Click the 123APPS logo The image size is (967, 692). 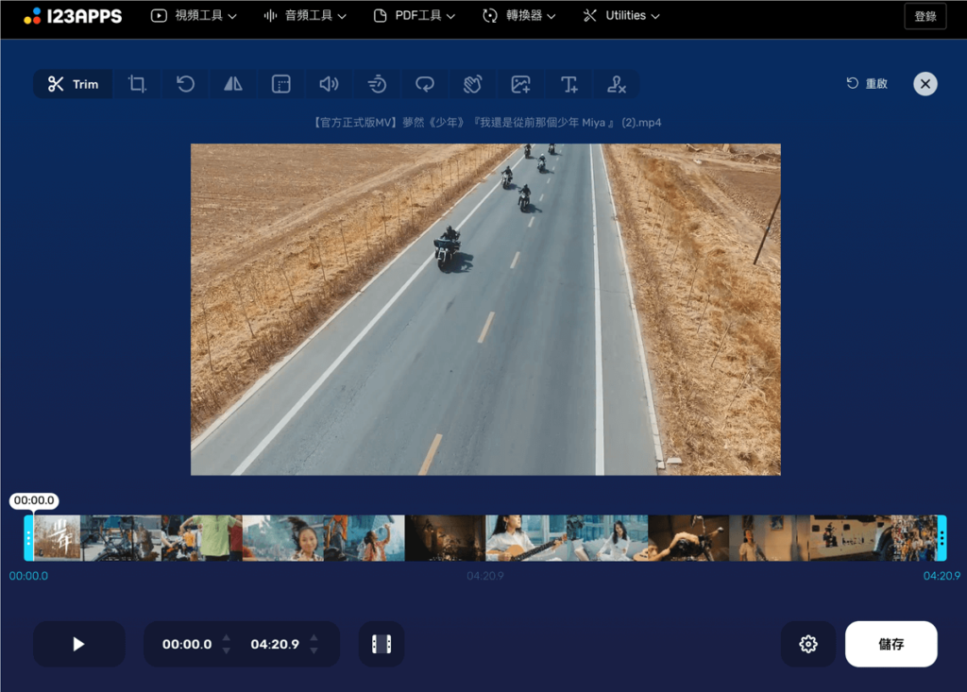tap(73, 16)
